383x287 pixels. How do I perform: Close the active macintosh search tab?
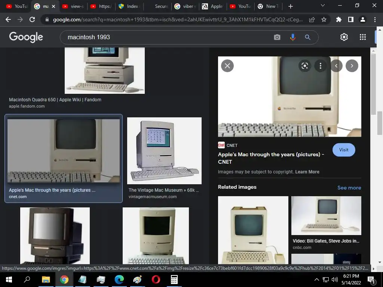click(53, 6)
